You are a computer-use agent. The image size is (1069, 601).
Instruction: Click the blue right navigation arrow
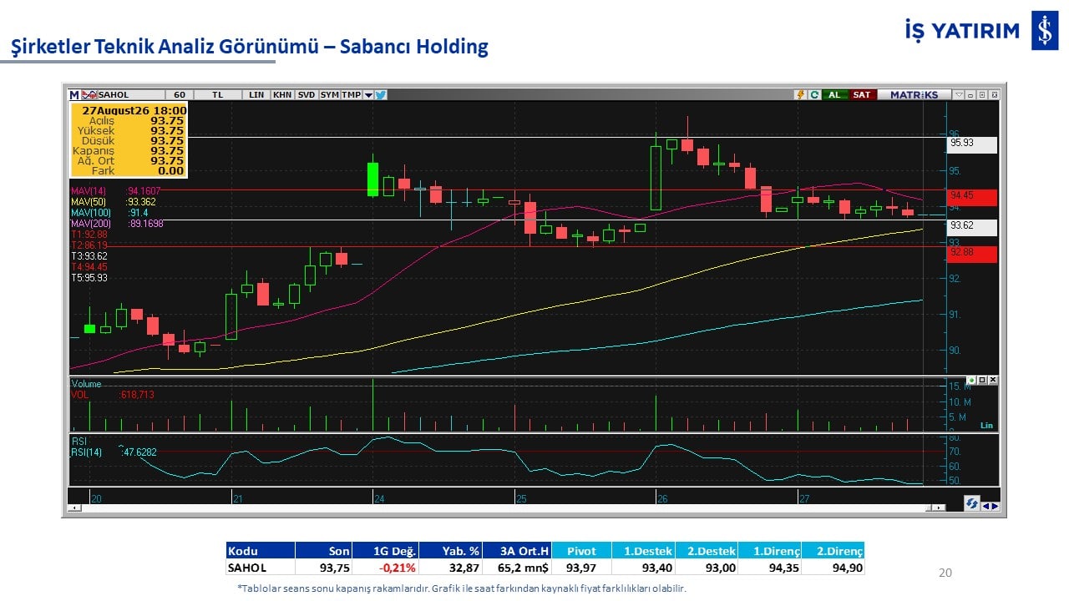point(994,505)
